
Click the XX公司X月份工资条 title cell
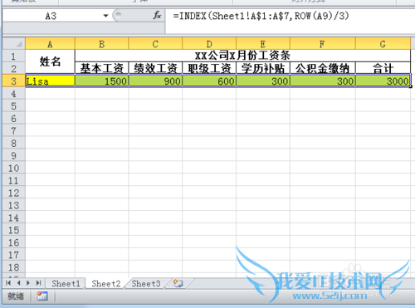(x=242, y=56)
